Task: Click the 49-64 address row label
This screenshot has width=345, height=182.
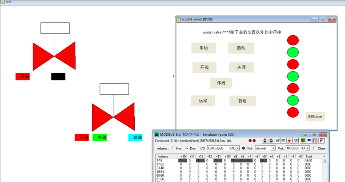Action: pyautogui.click(x=160, y=172)
